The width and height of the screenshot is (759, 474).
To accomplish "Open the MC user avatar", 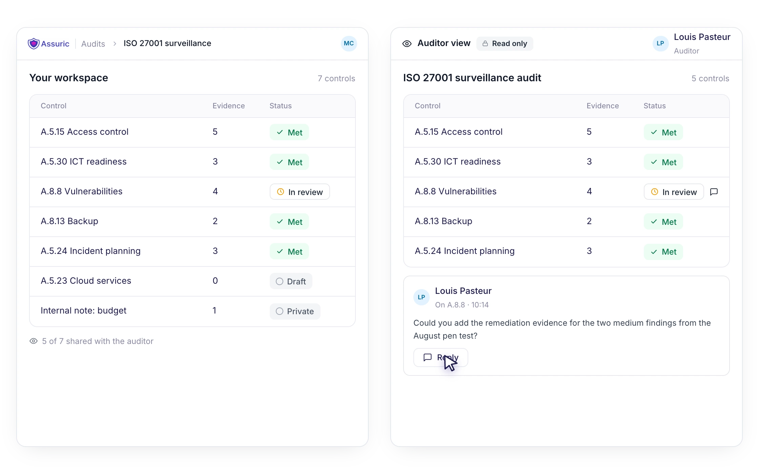I will (x=349, y=43).
